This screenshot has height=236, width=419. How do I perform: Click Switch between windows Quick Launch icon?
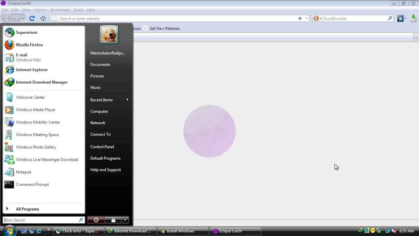(31, 231)
